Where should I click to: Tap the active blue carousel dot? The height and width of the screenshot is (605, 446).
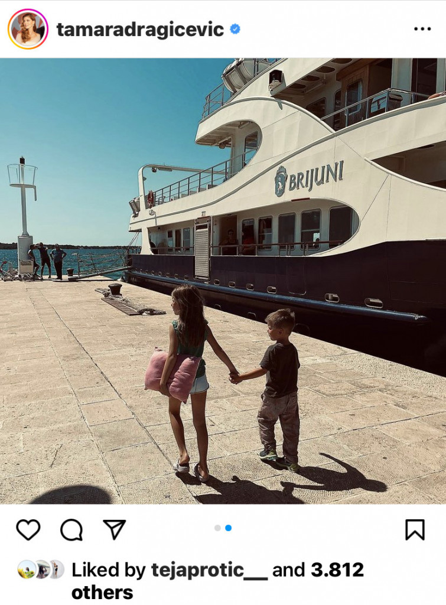pyautogui.click(x=229, y=528)
